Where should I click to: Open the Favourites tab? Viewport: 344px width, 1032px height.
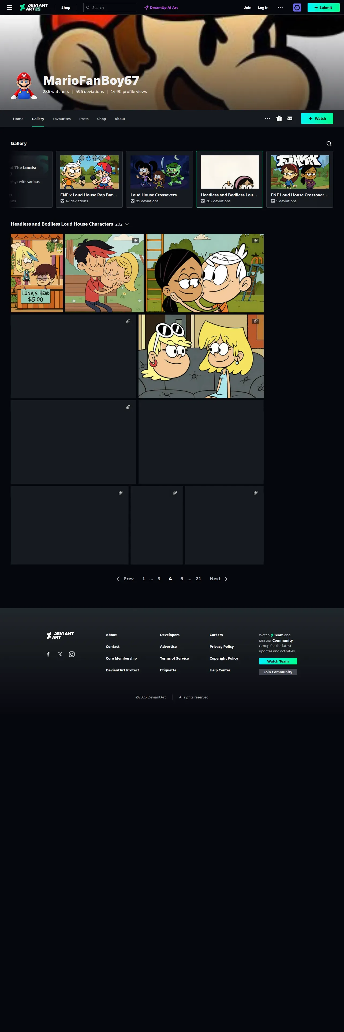click(62, 119)
